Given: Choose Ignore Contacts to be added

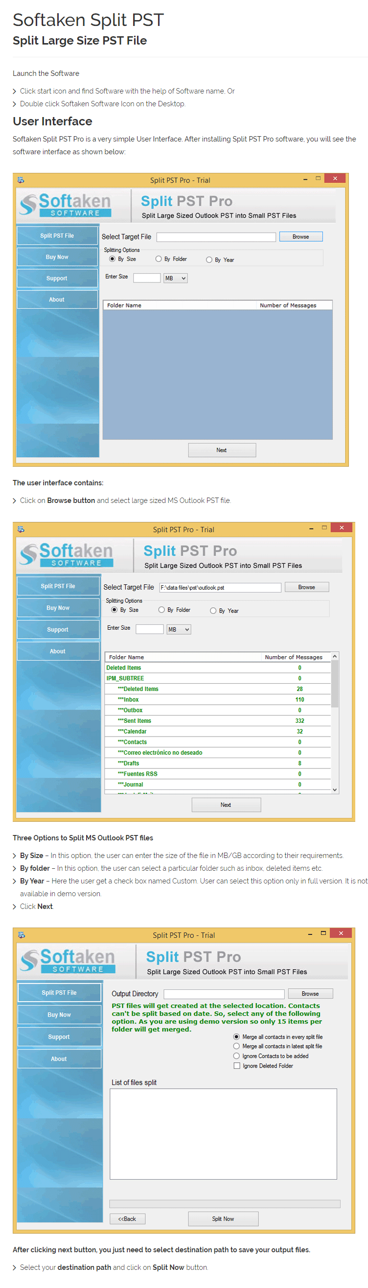Looking at the screenshot, I should [237, 1056].
